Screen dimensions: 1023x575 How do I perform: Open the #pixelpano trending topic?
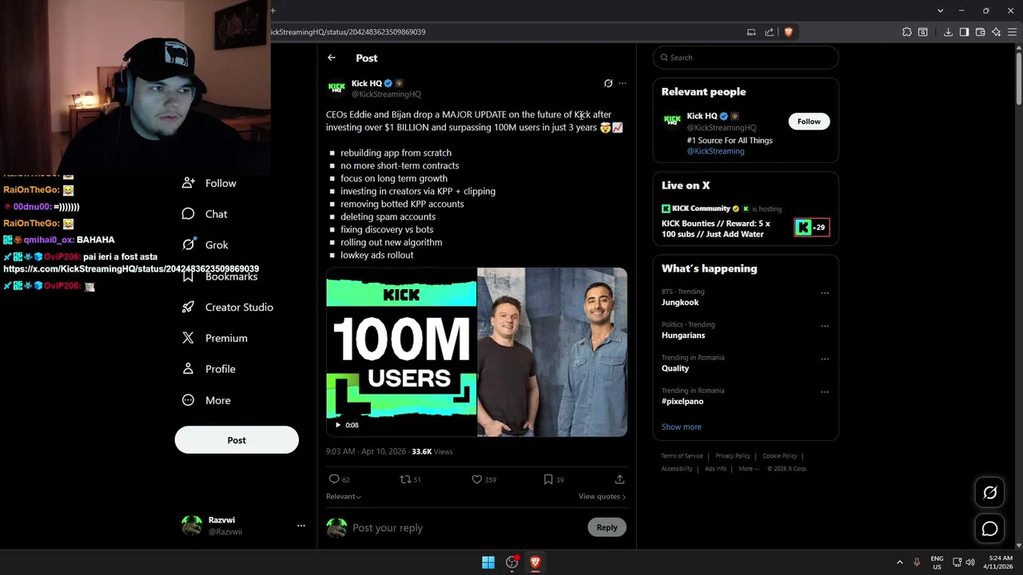(x=683, y=402)
